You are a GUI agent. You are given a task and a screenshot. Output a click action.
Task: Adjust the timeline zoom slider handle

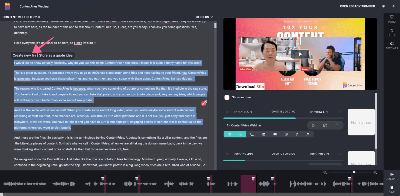[x=354, y=172]
